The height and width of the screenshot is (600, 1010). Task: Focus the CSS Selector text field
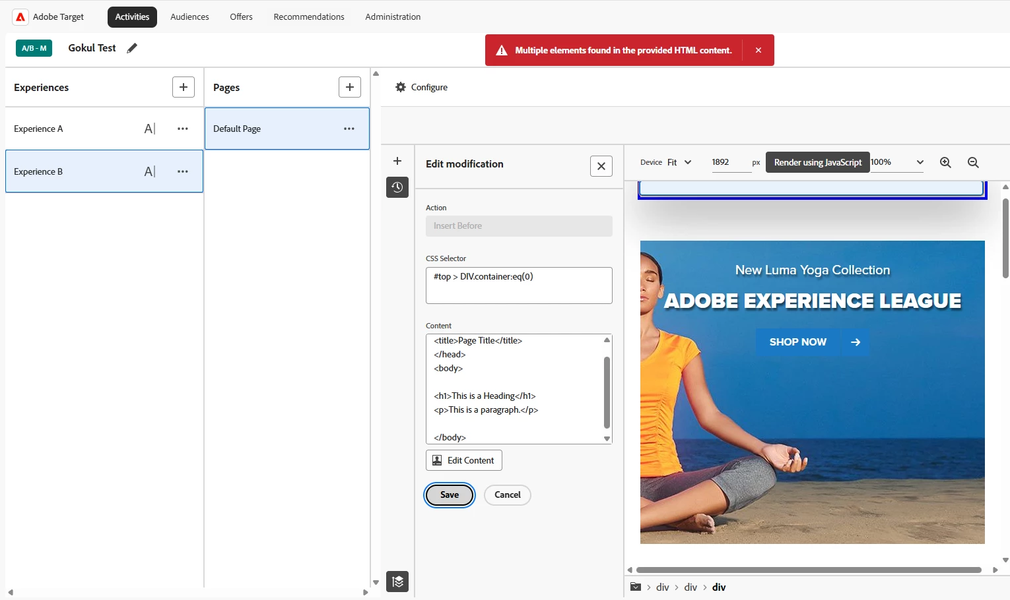(x=519, y=285)
